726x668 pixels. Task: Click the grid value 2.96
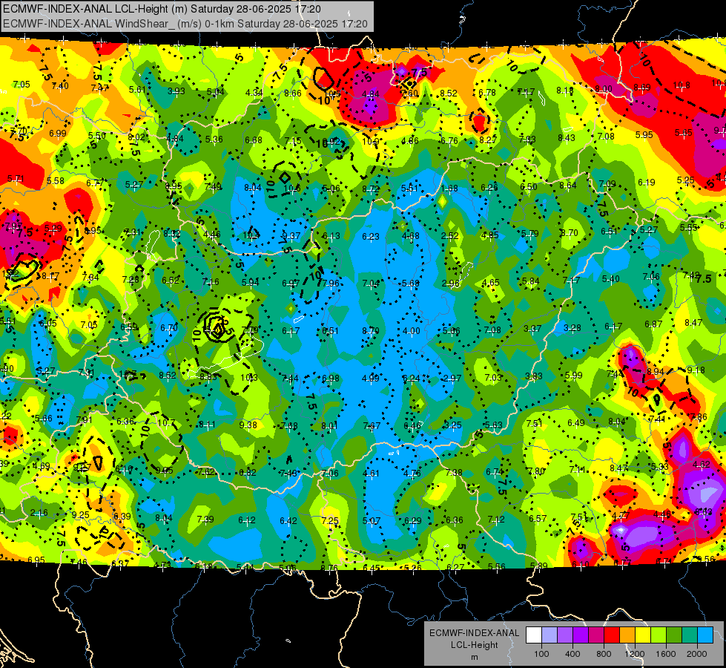click(x=451, y=284)
